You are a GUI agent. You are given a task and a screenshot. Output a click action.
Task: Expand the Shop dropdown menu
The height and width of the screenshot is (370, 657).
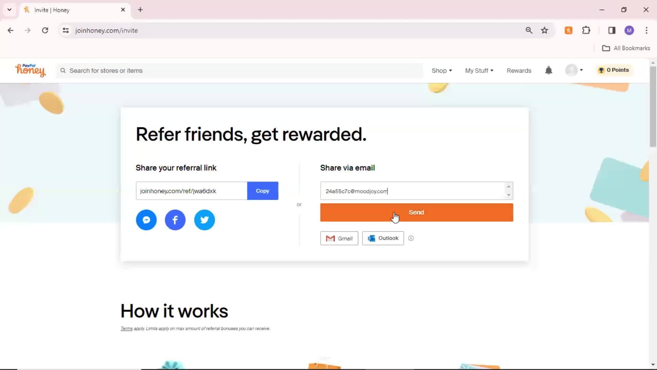[441, 71]
